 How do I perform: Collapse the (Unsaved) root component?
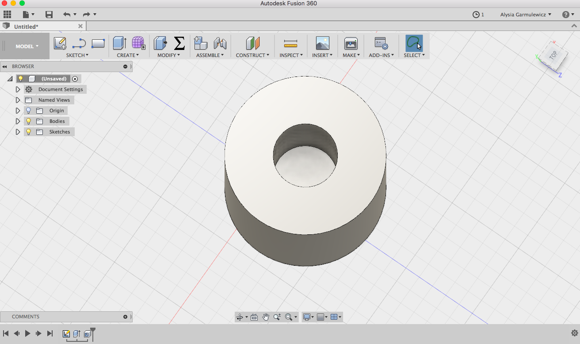[x=10, y=79]
